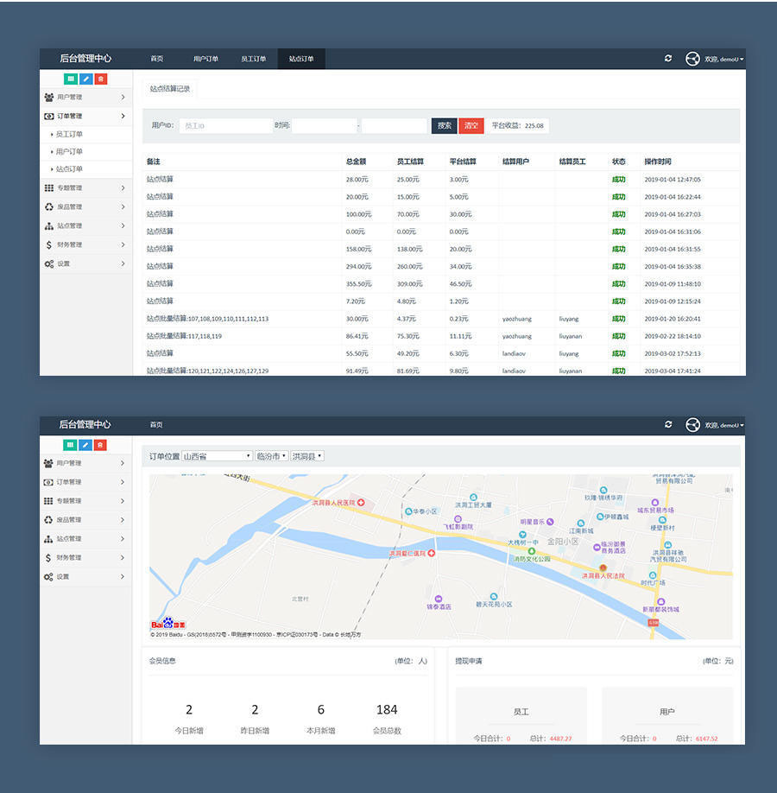
Task: Click 财务管理 dollar icon in map dashboard sidebar
Action: click(x=48, y=558)
